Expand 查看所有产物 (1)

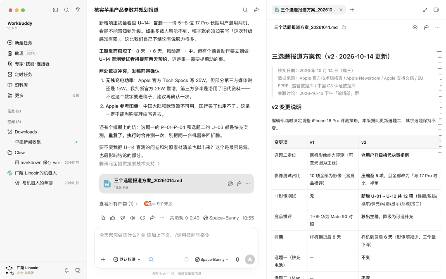[119, 203]
